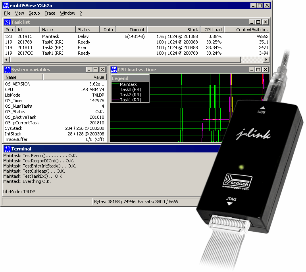The height and width of the screenshot is (272, 306).
Task: Select the Task1 (RR) row in Task list
Action: click(x=137, y=53)
